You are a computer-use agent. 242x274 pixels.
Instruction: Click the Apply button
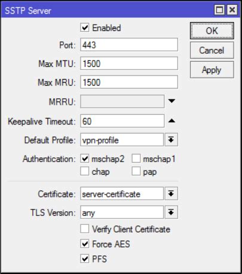(x=212, y=69)
